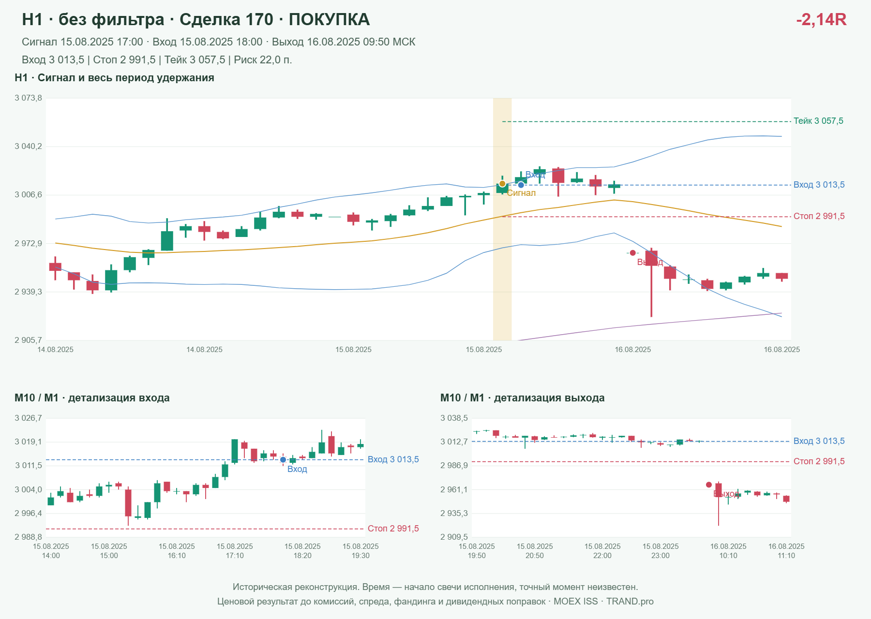
Task: Click the 'Вход 3 013,5' label on the entry detail chart
Action: click(x=393, y=459)
